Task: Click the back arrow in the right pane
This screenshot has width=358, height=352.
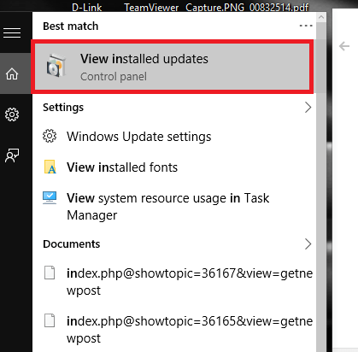Action: tap(344, 46)
